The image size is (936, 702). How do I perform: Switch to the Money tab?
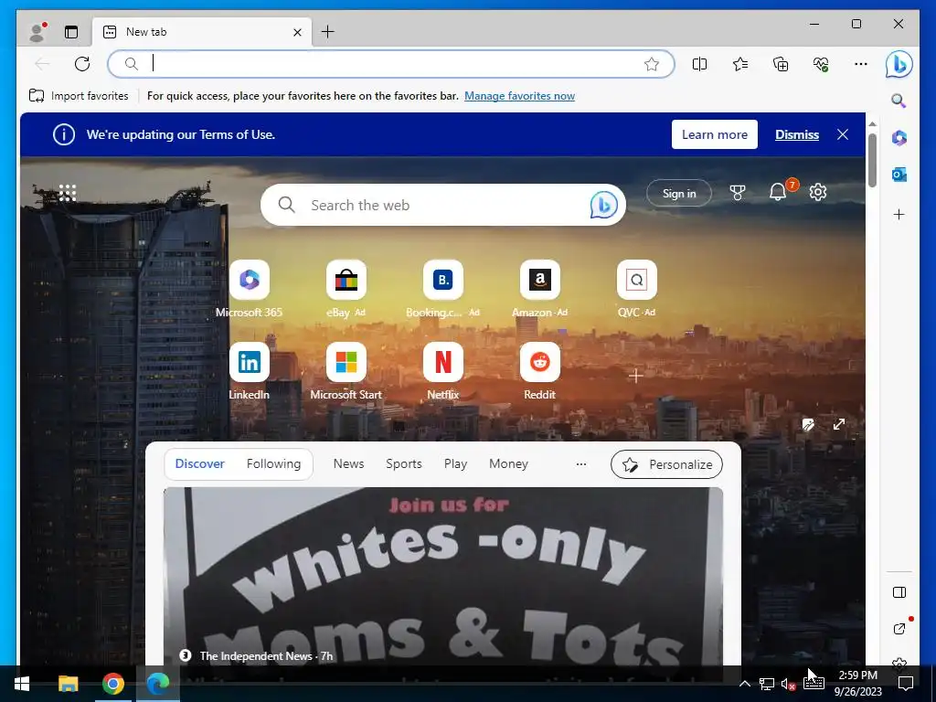click(508, 463)
